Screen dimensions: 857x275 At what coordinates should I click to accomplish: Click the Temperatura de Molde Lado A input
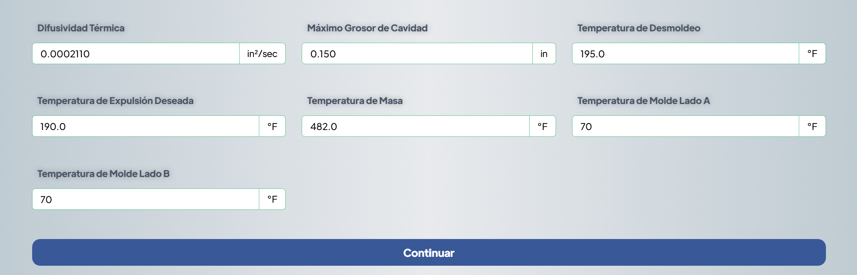[x=685, y=126]
